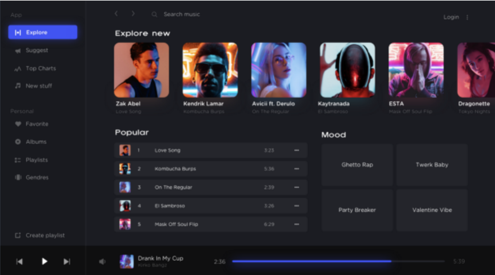Screen dimensions: 495x275
Task: Click the Favorite heart icon
Action: point(18,124)
